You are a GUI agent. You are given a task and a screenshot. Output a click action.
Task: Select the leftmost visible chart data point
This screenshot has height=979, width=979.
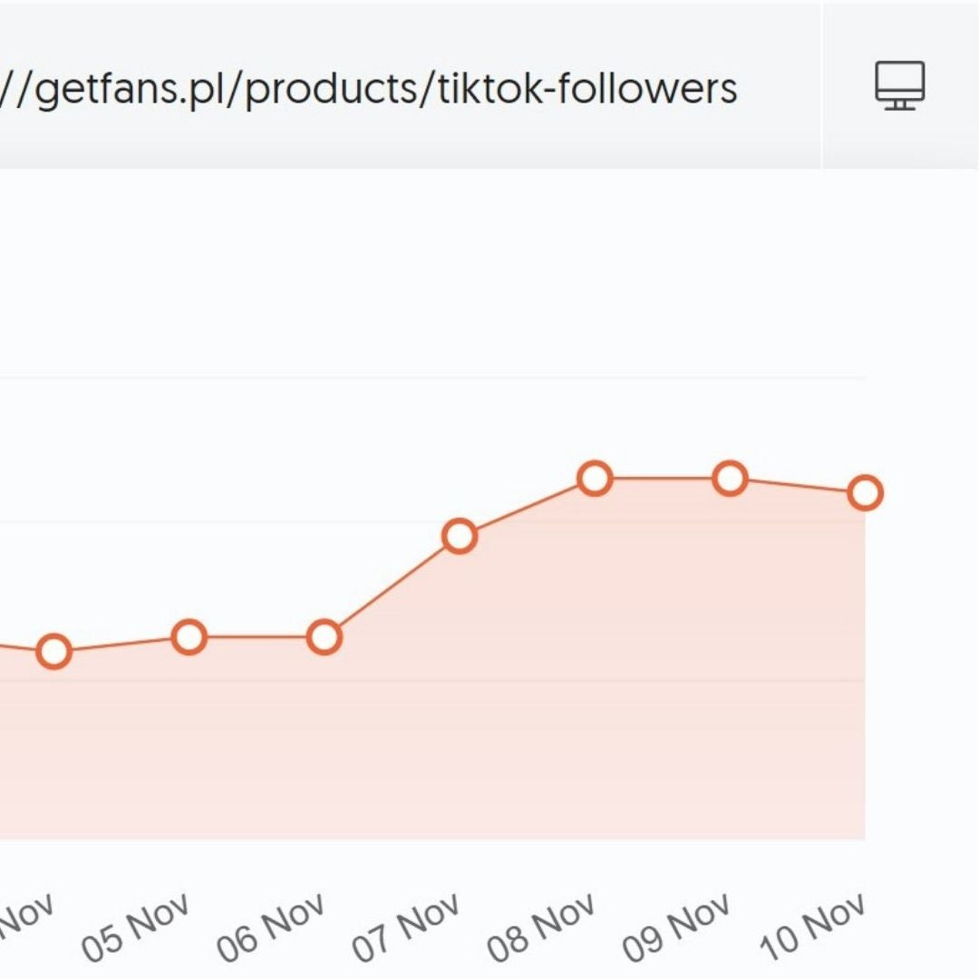pos(53,652)
